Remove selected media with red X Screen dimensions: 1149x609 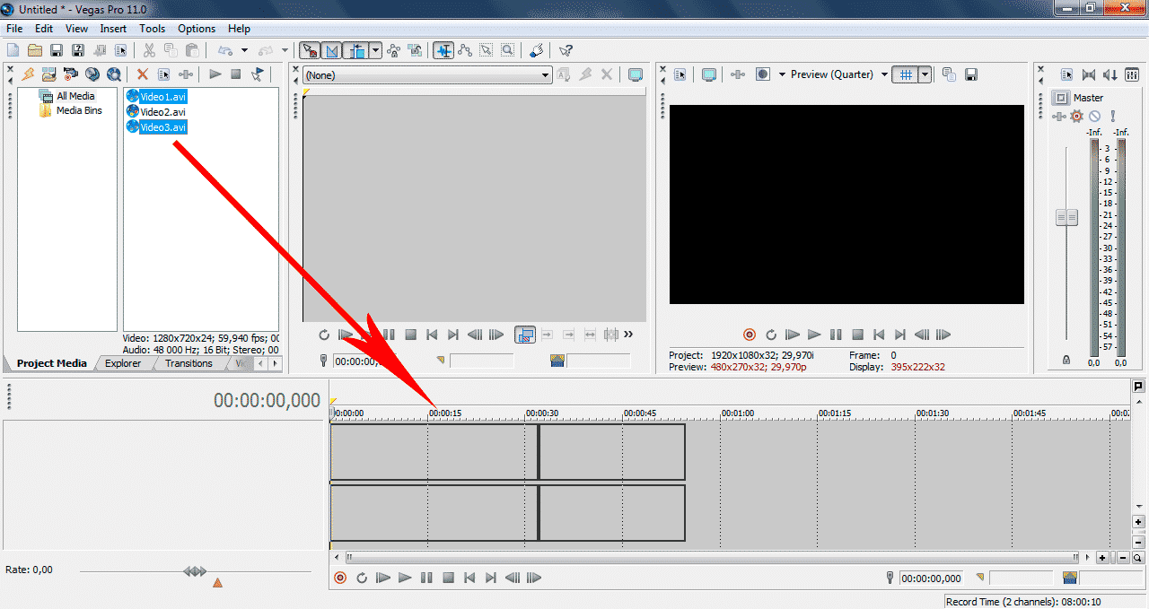pos(143,74)
